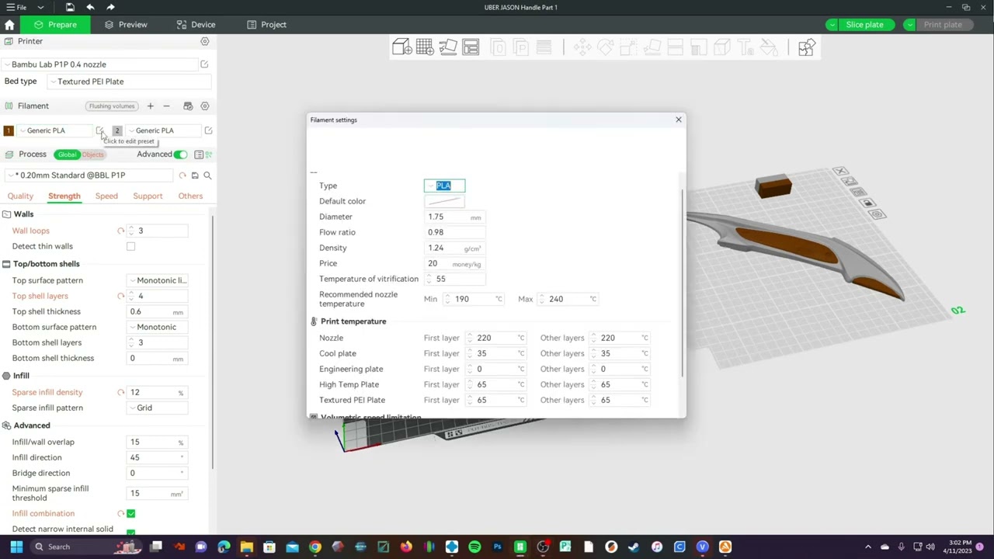Screen dimensions: 994x559
Task: Open printer settings gear icon
Action: click(x=205, y=41)
